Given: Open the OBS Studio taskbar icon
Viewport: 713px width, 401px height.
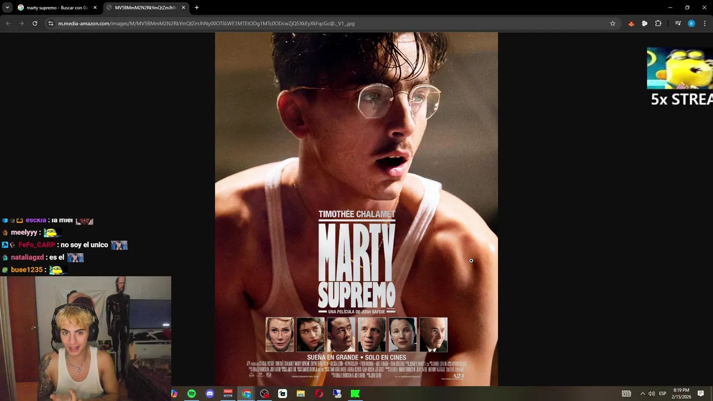Looking at the screenshot, I should (265, 394).
